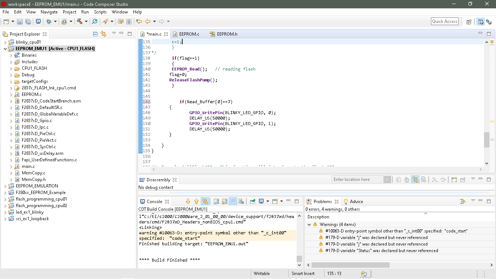Click the Debug bug icon
496x279 pixels.
49,21
